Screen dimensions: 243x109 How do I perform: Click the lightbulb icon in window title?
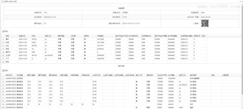click(x=2, y=2)
